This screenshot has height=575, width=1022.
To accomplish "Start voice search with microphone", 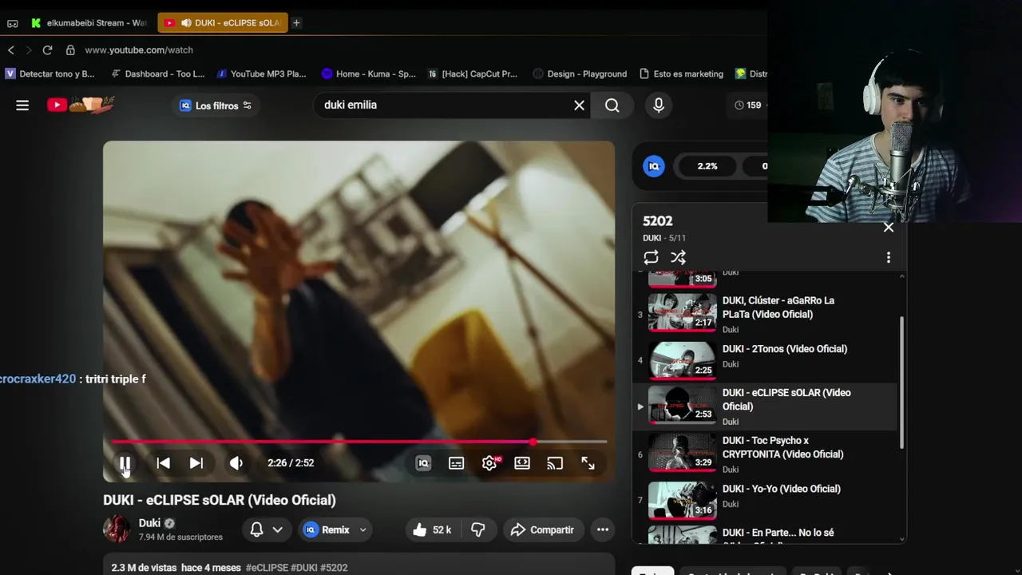I will [x=658, y=105].
